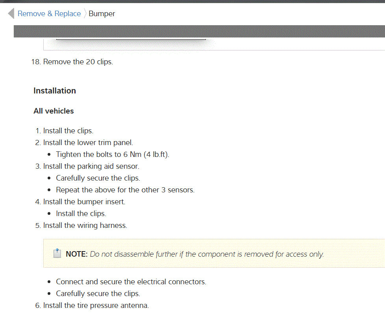Open the Remove & Replace breadcrumb link

pyautogui.click(x=49, y=14)
